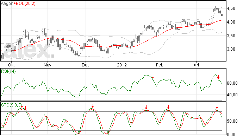The width and height of the screenshot is (243, 136).
Task: Click the Aegon chart title label
Action: pos(7,4)
